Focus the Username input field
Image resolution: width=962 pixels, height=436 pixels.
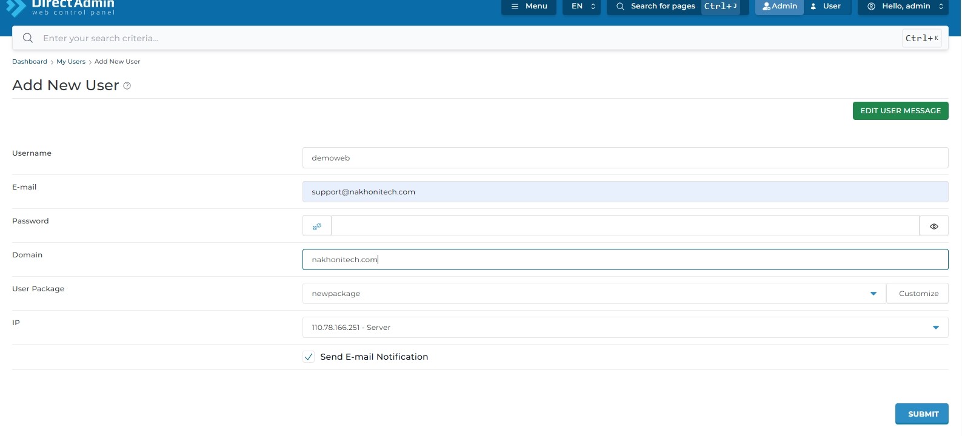(x=624, y=158)
